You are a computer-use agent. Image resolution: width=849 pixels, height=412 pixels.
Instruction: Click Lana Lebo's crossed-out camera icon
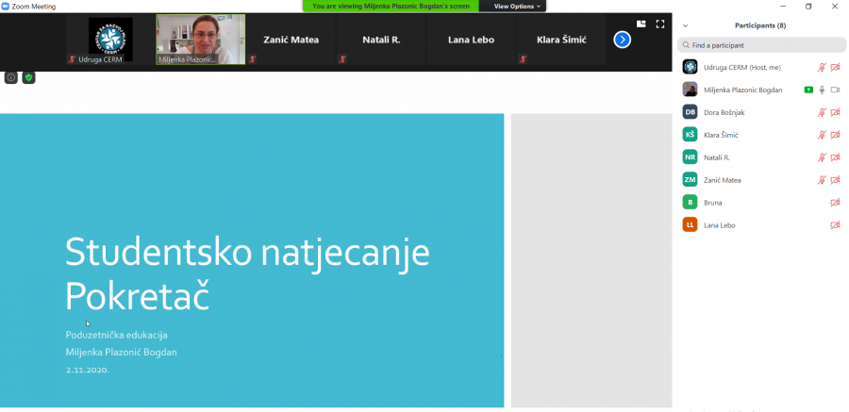click(835, 225)
